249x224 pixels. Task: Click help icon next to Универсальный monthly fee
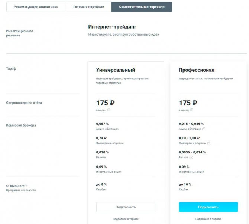109,110
